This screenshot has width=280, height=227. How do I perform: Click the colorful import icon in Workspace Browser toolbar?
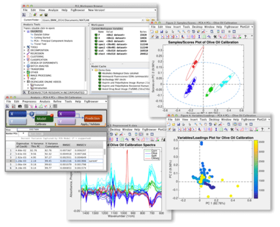(x=35, y=15)
